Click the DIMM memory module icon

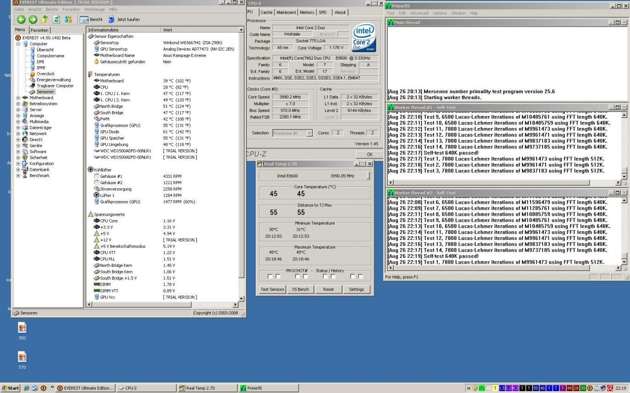pos(97,284)
